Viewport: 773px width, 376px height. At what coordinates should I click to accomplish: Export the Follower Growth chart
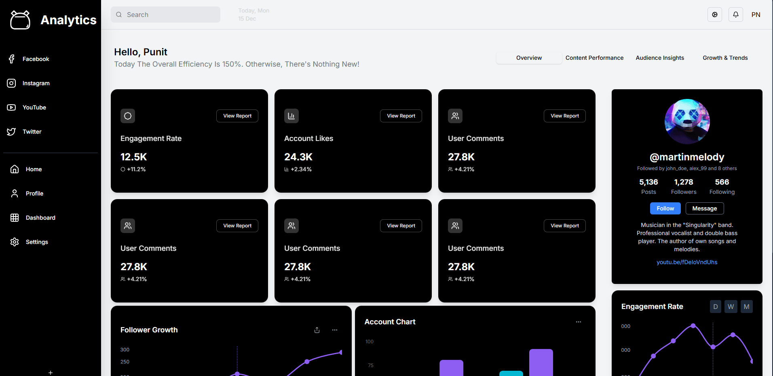(317, 330)
